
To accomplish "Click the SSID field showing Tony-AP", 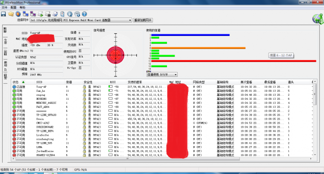I will [x=46, y=33].
